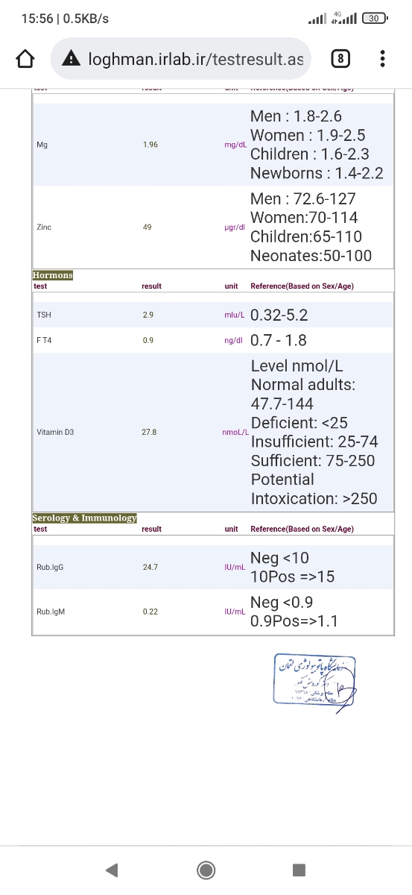This screenshot has width=412, height=895.
Task: Open the tab switcher showing 8 tabs
Action: (340, 58)
